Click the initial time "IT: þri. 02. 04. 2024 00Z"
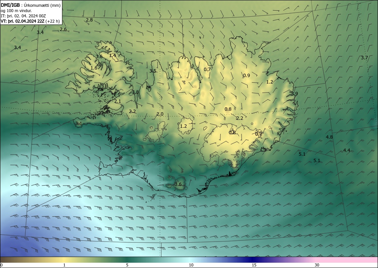Screen dimensions: 378x268 pos(23,16)
